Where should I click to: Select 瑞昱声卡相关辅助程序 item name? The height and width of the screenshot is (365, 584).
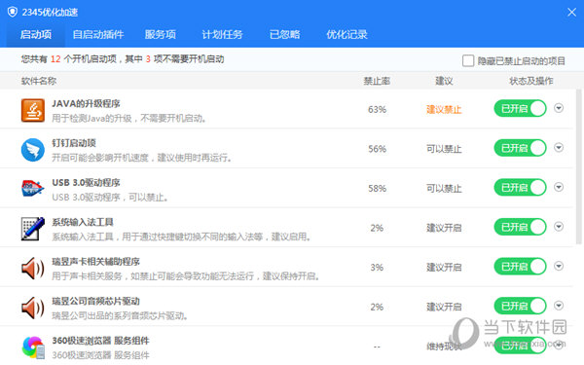[95, 262]
